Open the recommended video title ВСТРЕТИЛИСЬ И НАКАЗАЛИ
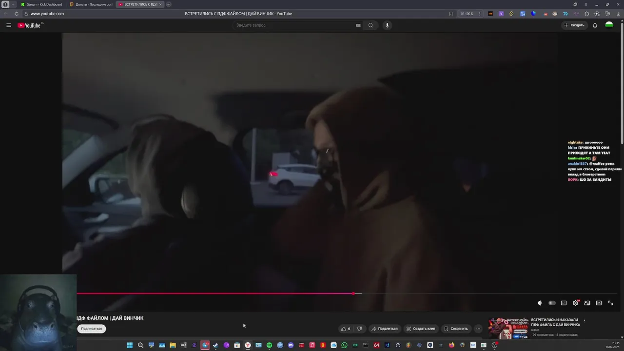The width and height of the screenshot is (624, 351). 555,322
